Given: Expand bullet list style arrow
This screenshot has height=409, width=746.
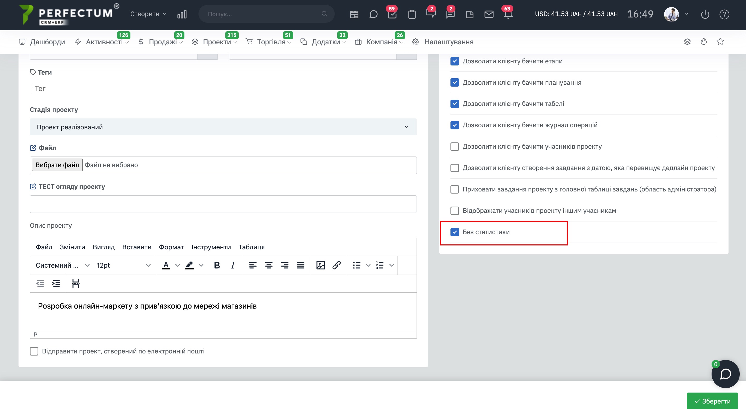Looking at the screenshot, I should [x=368, y=265].
